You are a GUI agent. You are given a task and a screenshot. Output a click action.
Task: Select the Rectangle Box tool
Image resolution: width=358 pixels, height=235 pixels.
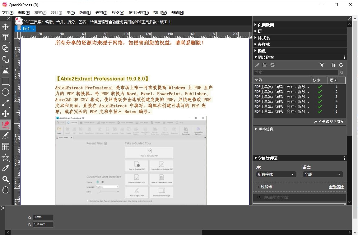coord(6,81)
